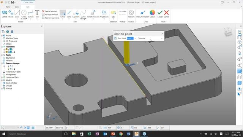This screenshot has width=243, height=137.
Task: Toggle the End Point button in Limit dialog
Action: [115, 38]
